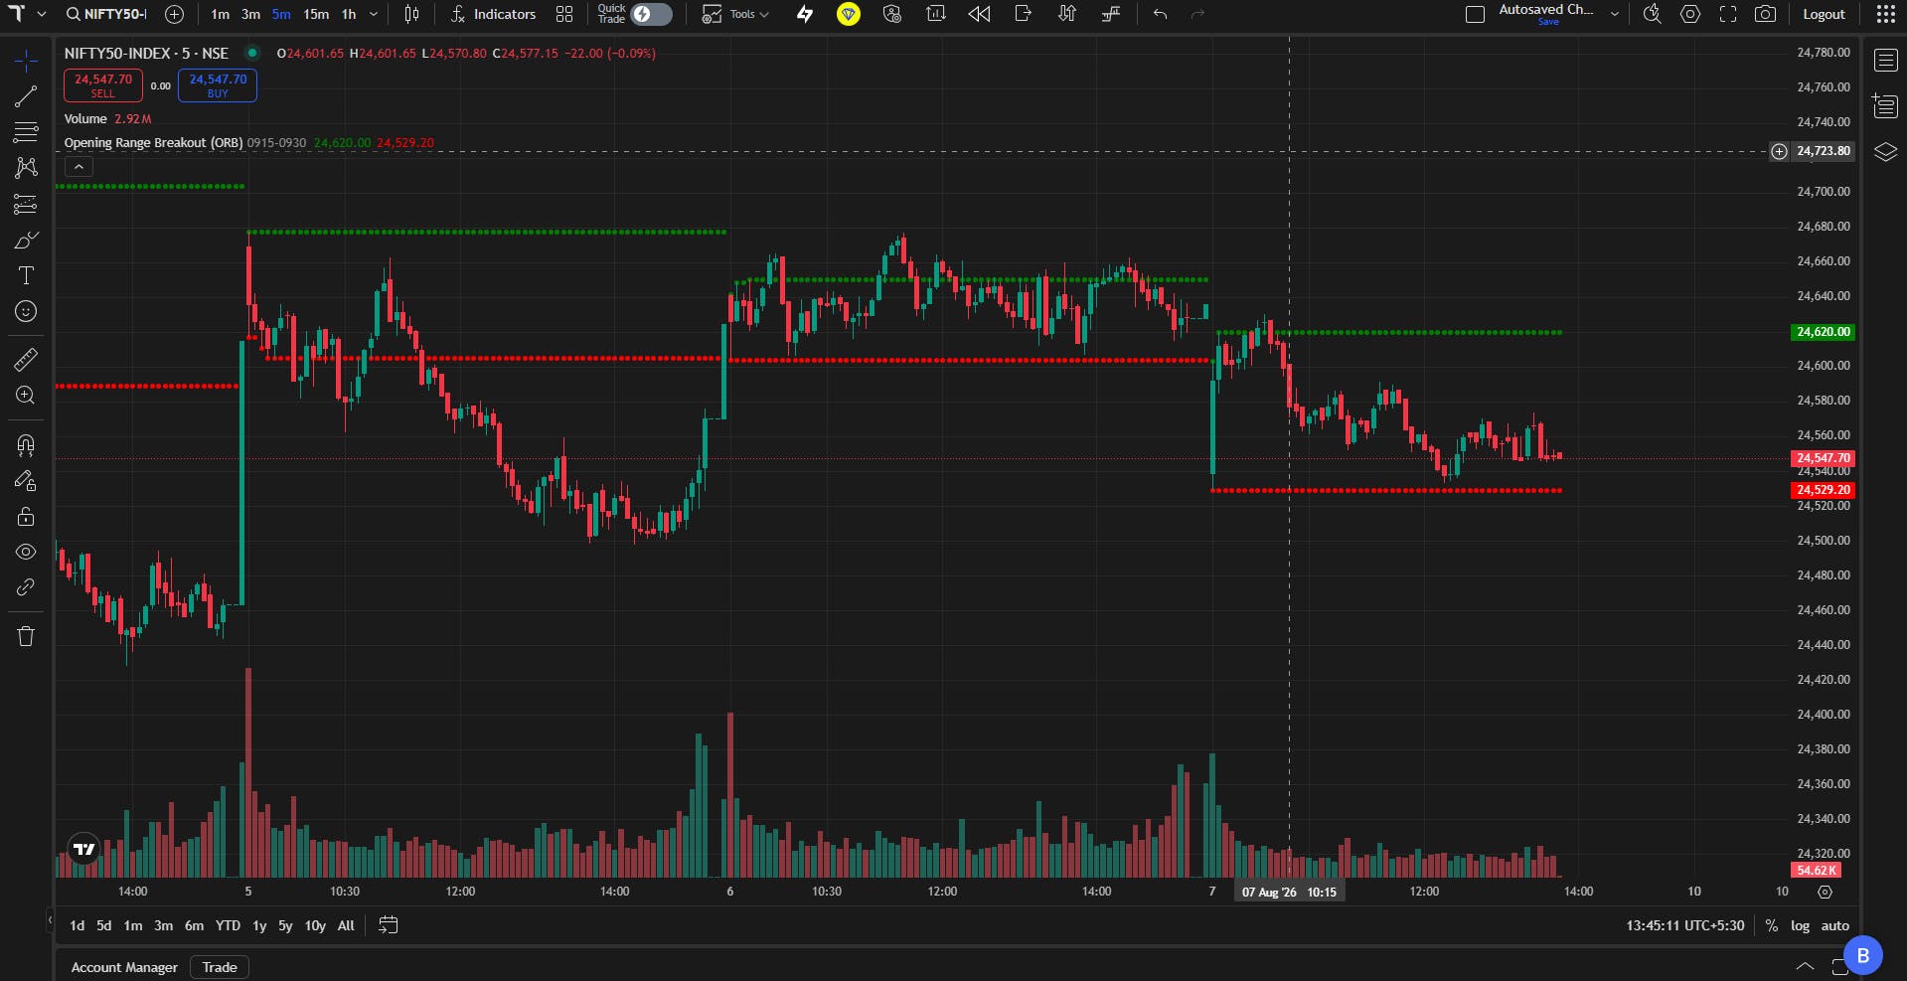Viewport: 1907px width, 981px height.
Task: Expand the Autosaved chart layout dropdown
Action: (x=1615, y=14)
